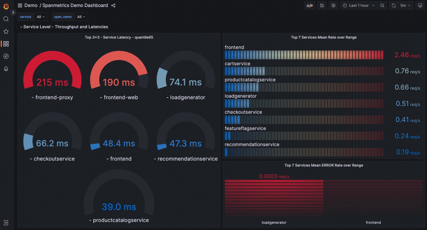Click the cartservice rate bar gauge
The width and height of the screenshot is (427, 230).
click(304, 71)
